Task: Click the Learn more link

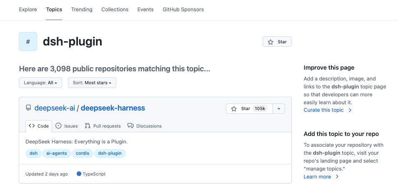Action: click(x=317, y=177)
